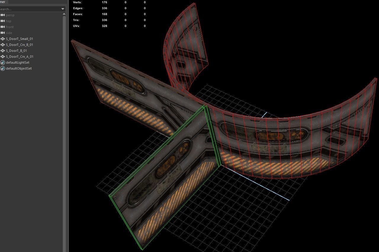Click the Outliner panel tab
The height and width of the screenshot is (252, 379).
[x=2, y=2]
